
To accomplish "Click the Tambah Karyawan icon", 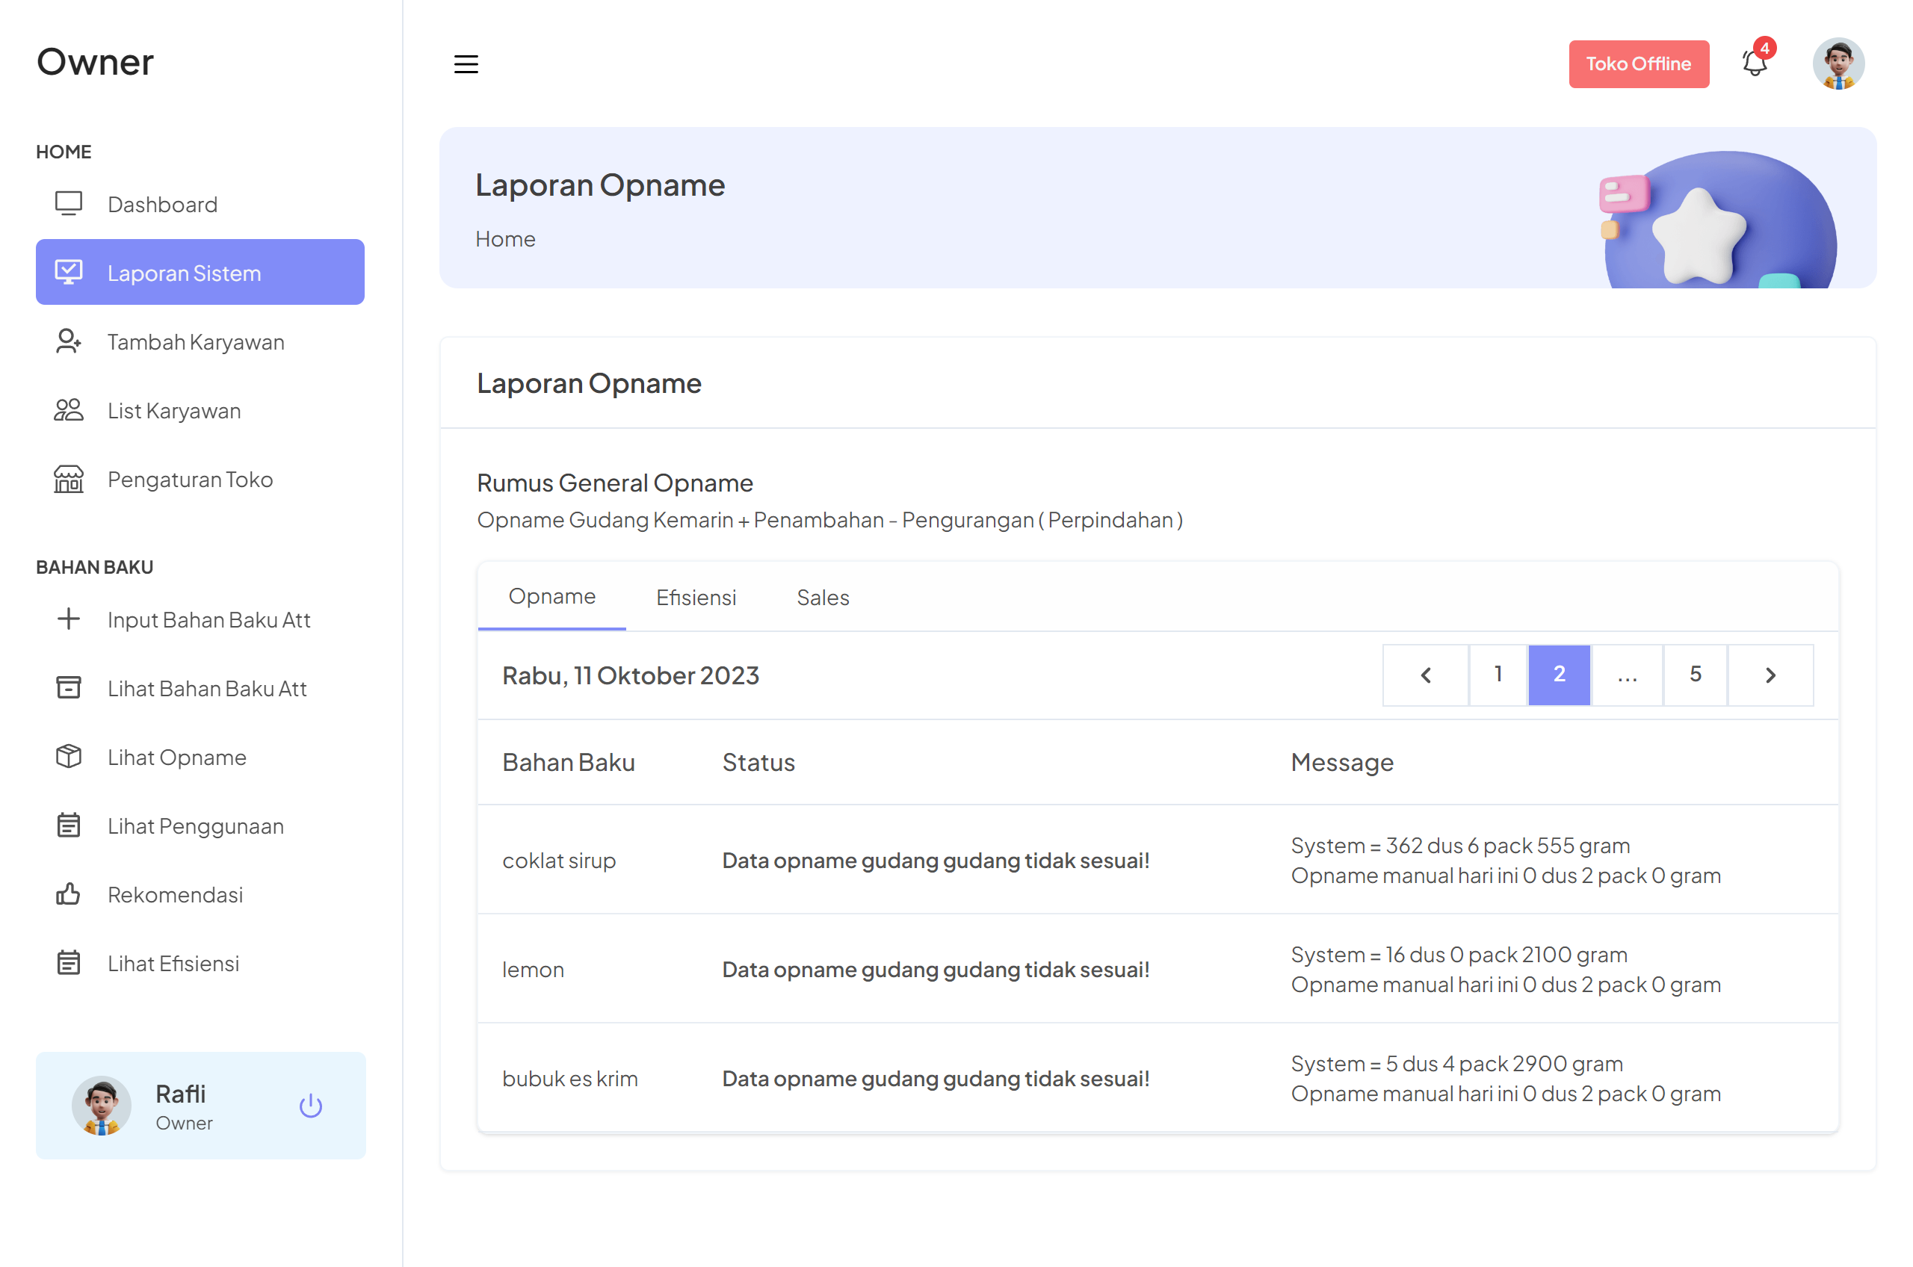I will [x=69, y=342].
